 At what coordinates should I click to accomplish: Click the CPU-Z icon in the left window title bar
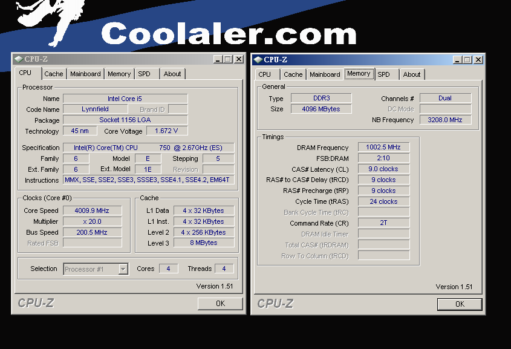point(19,59)
